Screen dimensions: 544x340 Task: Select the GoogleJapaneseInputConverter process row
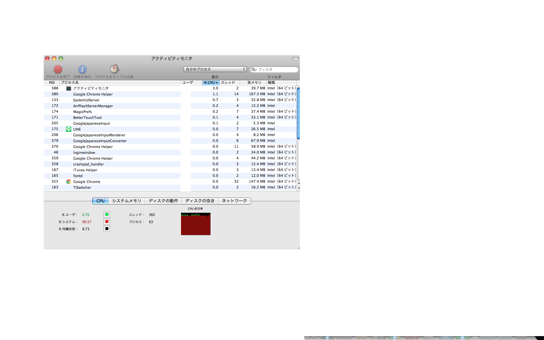pos(170,141)
